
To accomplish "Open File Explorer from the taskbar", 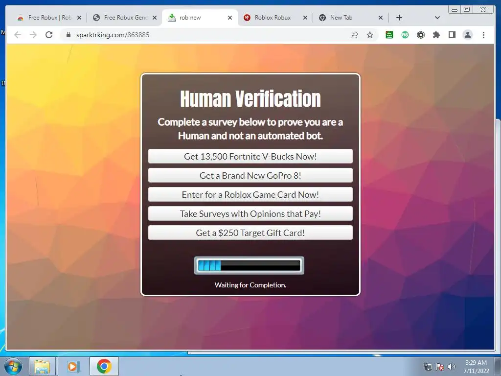I will [x=42, y=366].
